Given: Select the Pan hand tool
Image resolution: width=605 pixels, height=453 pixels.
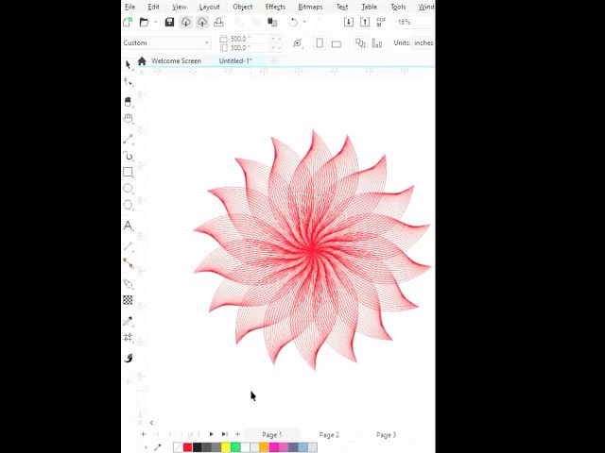Looking at the screenshot, I should coord(129,118).
